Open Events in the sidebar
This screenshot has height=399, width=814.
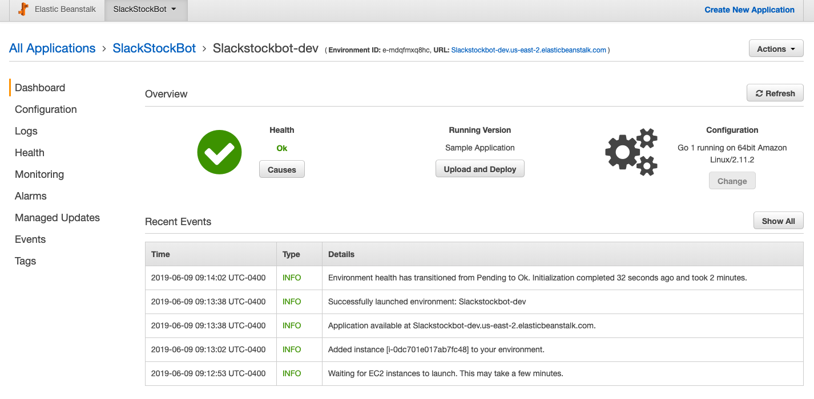[x=30, y=239]
